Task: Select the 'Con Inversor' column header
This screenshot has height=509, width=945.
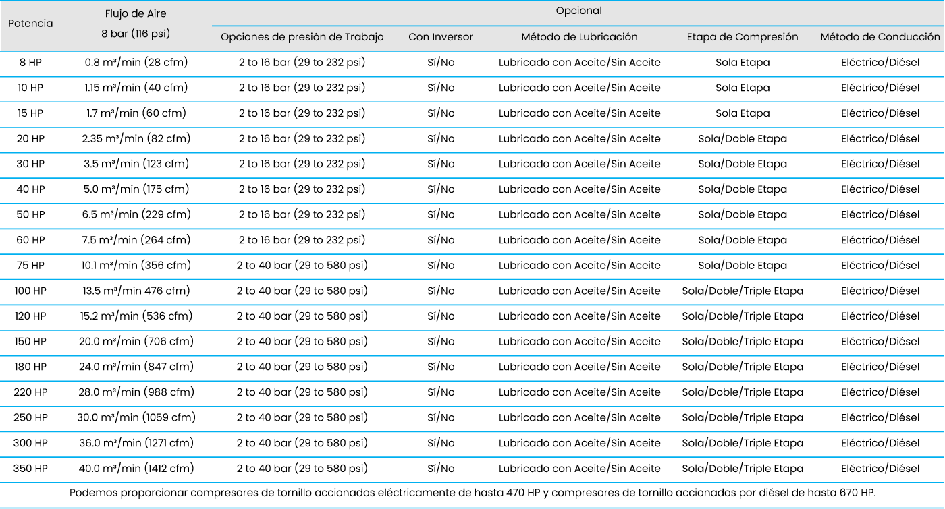Action: pyautogui.click(x=441, y=37)
